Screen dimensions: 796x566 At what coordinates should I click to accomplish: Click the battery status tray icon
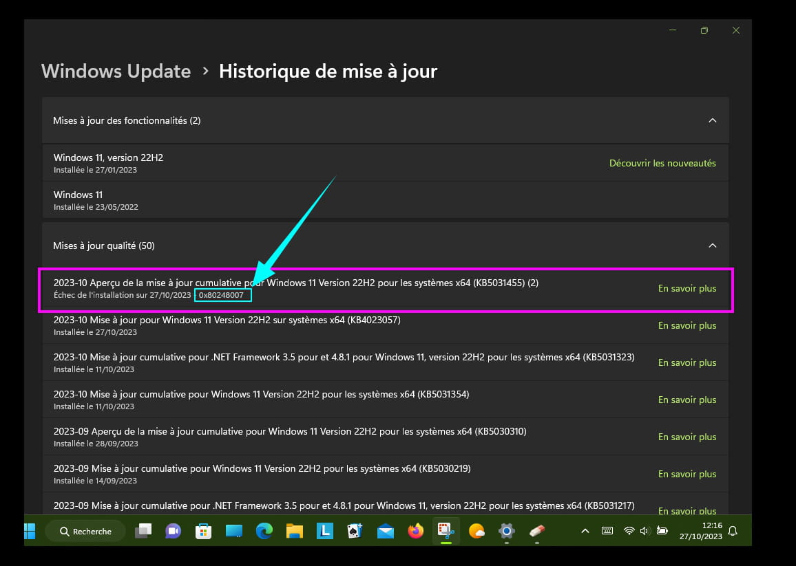click(662, 531)
